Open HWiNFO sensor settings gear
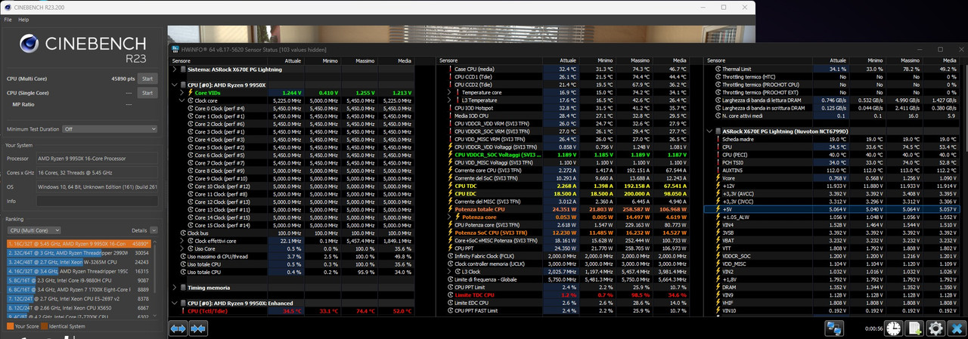This screenshot has height=339, width=968. coord(935,328)
